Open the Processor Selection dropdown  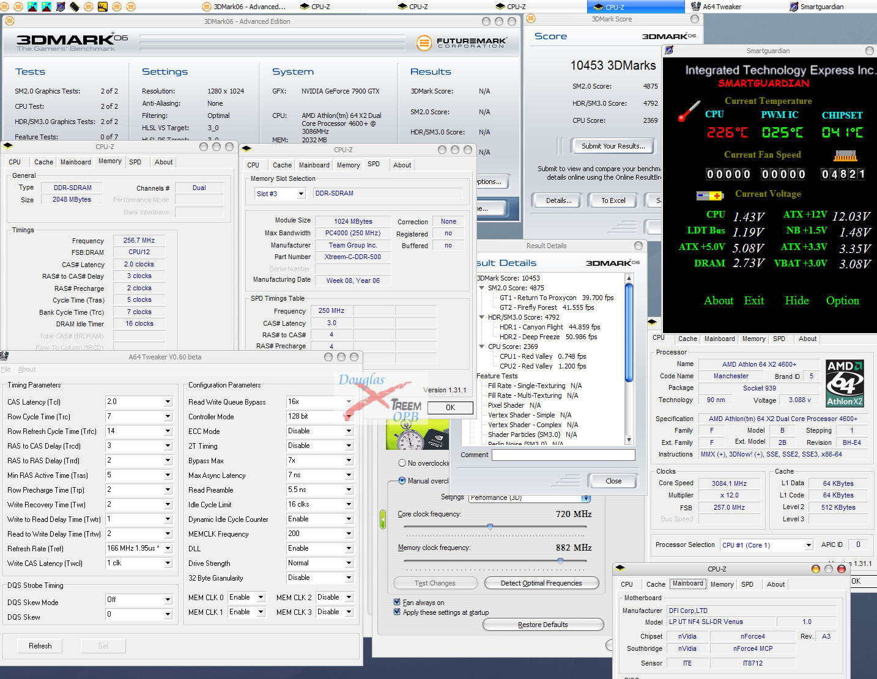pyautogui.click(x=809, y=545)
